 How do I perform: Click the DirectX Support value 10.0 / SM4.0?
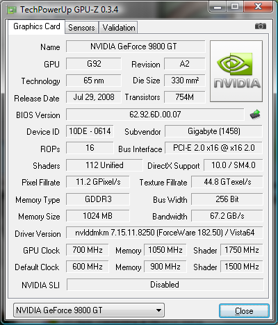coord(234,165)
